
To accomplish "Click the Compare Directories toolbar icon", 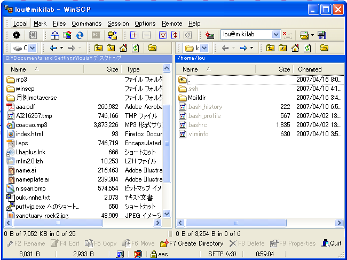I will point(54,35).
